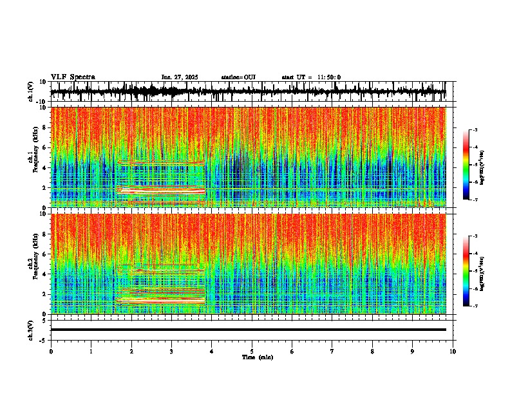Click the "-3" tick on ch.1 color bar
The image size is (510, 394).
pyautogui.click(x=475, y=130)
